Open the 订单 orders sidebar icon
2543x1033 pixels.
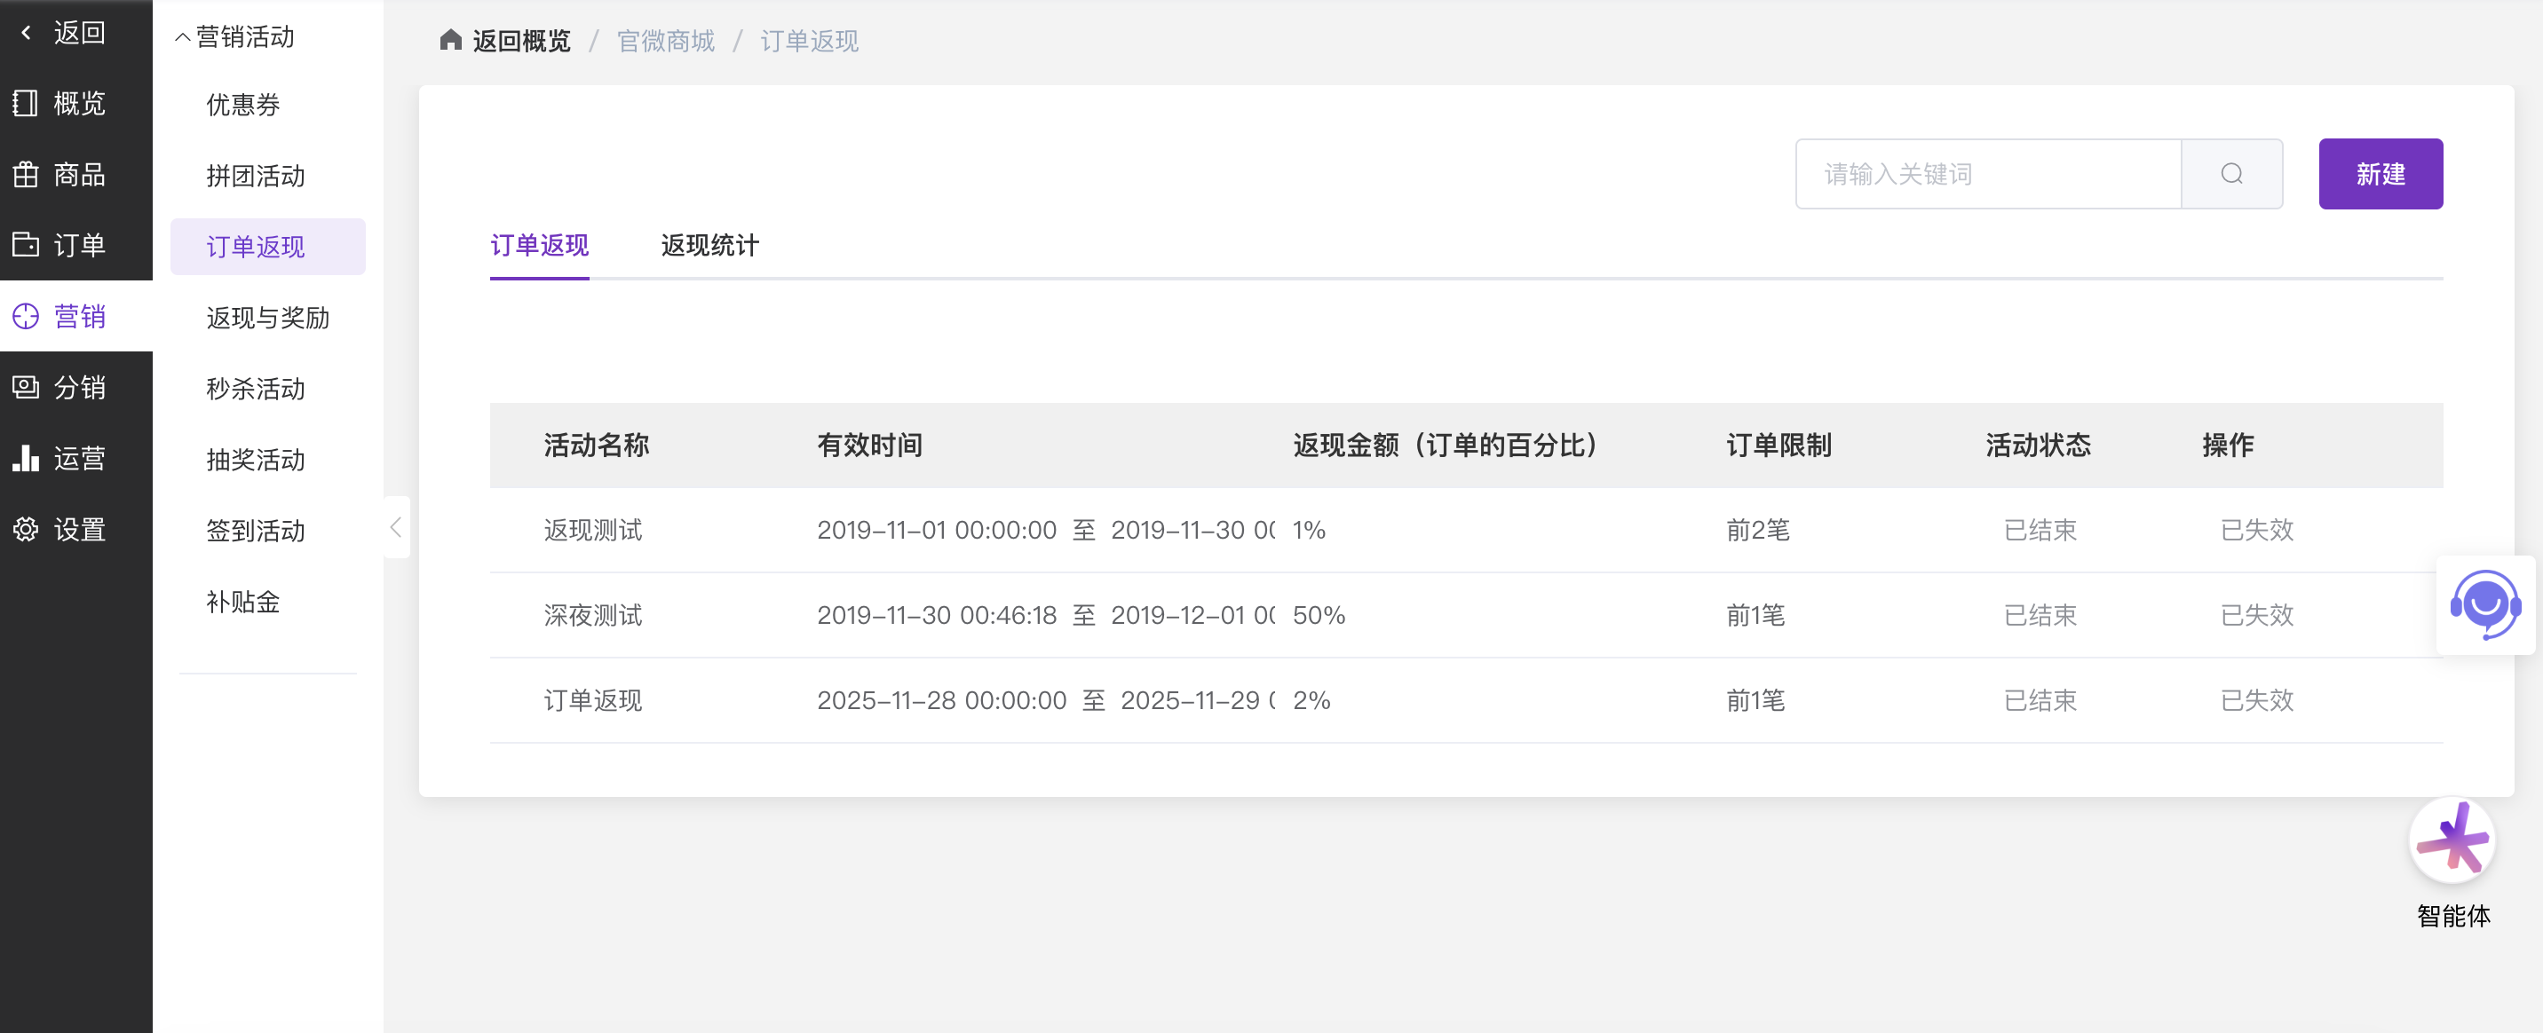26,245
